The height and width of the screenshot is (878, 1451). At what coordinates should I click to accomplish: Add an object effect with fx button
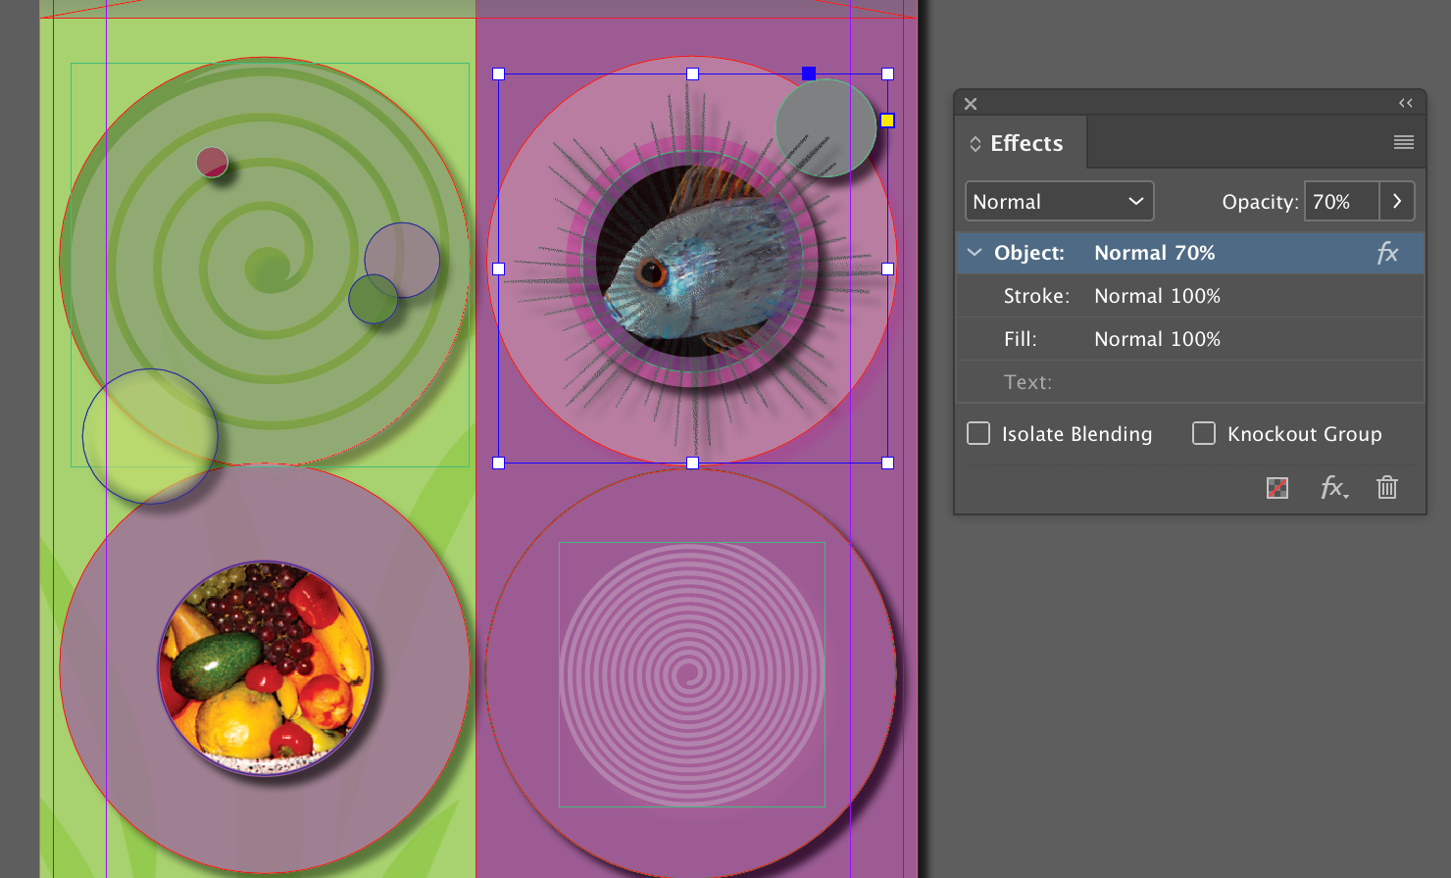pyautogui.click(x=1333, y=487)
